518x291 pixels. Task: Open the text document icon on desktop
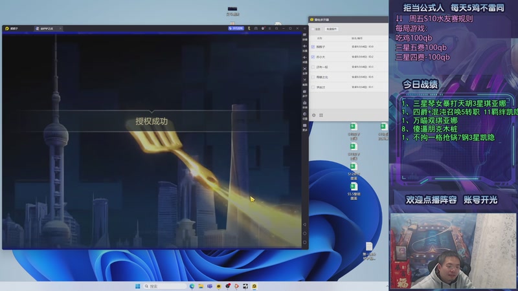pyautogui.click(x=369, y=251)
